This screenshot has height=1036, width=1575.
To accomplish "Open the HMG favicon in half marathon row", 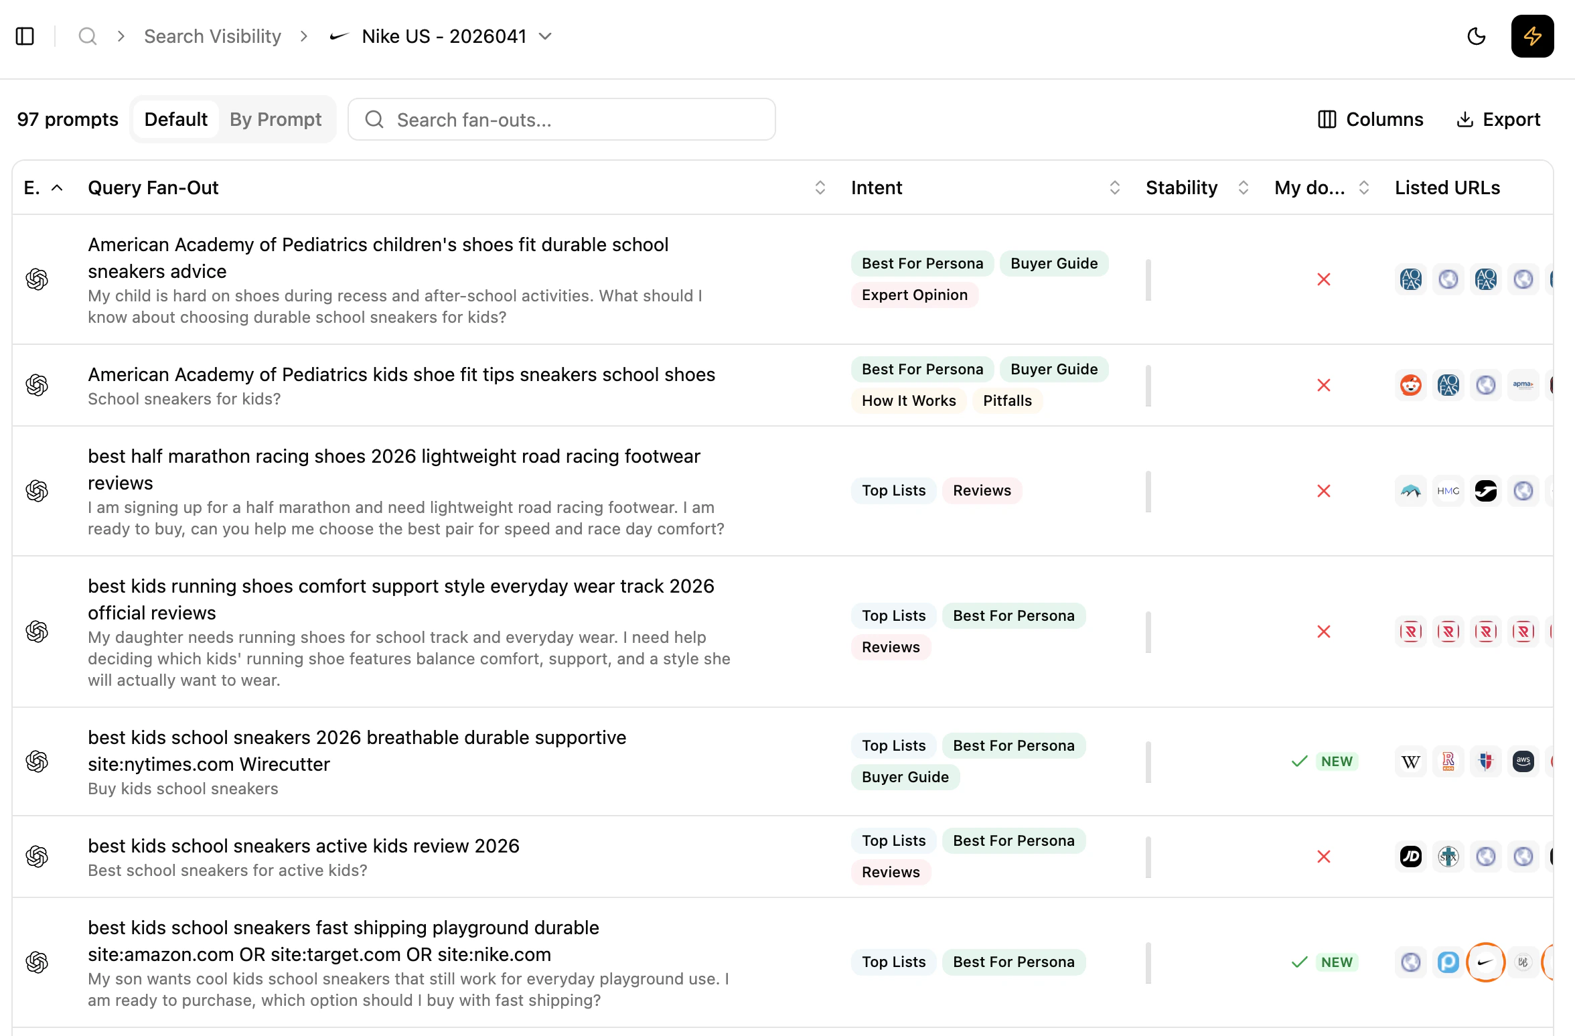I will pyautogui.click(x=1448, y=491).
